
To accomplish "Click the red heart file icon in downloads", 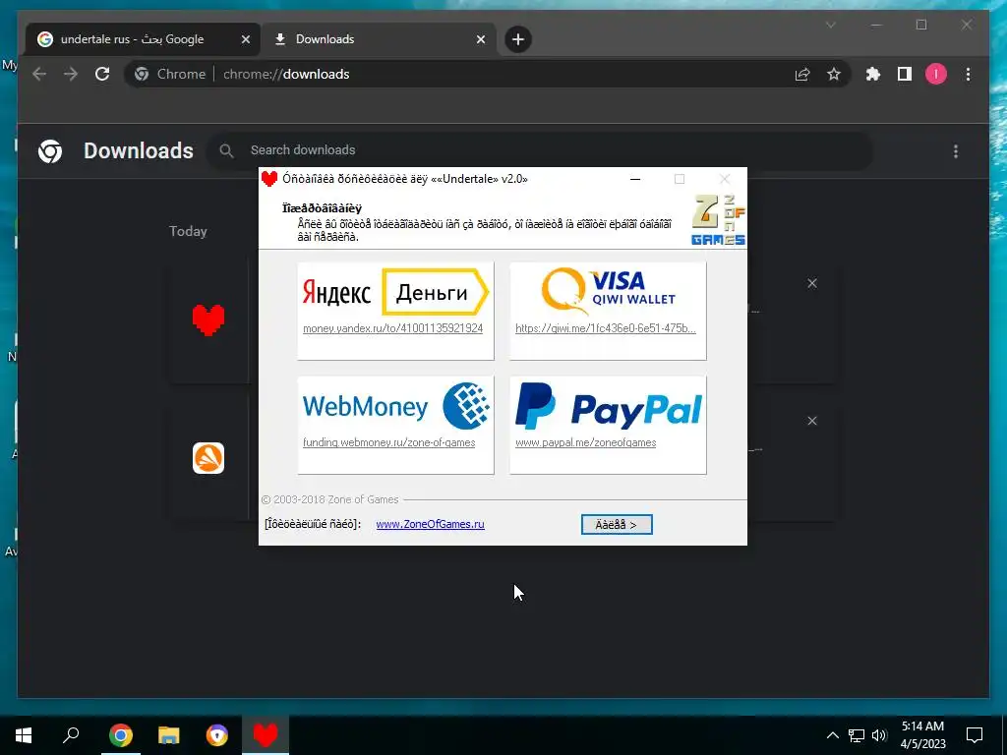I will (x=208, y=319).
